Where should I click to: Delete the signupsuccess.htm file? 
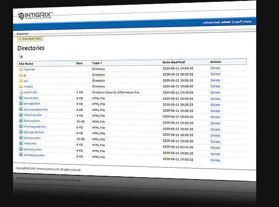pos(215,111)
